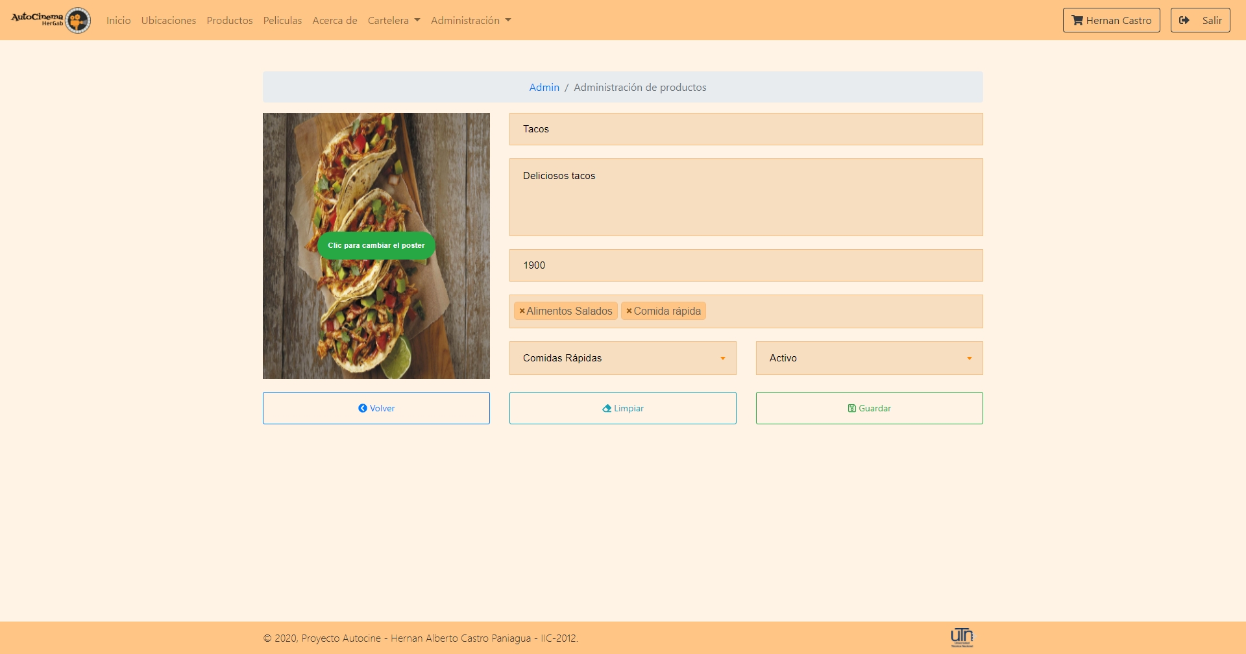The image size is (1246, 654).
Task: Click the Hernan Castro cart button
Action: click(1112, 20)
